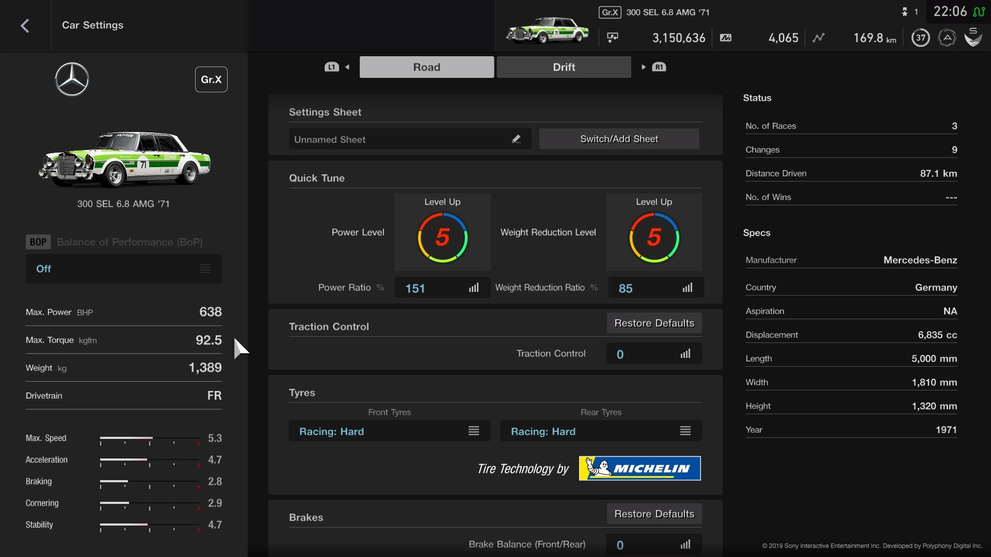Click the BoP badge icon
The height and width of the screenshot is (557, 991).
[38, 242]
